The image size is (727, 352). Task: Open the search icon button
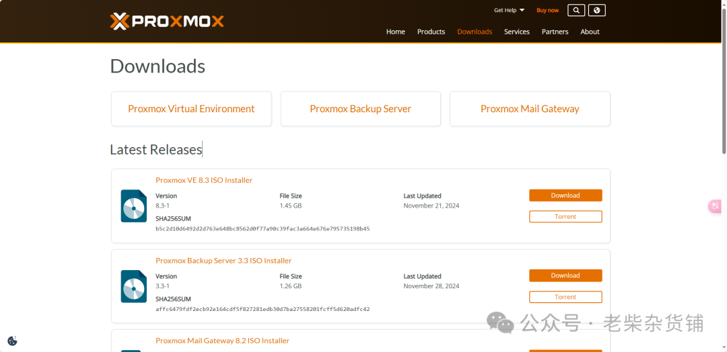pos(576,10)
